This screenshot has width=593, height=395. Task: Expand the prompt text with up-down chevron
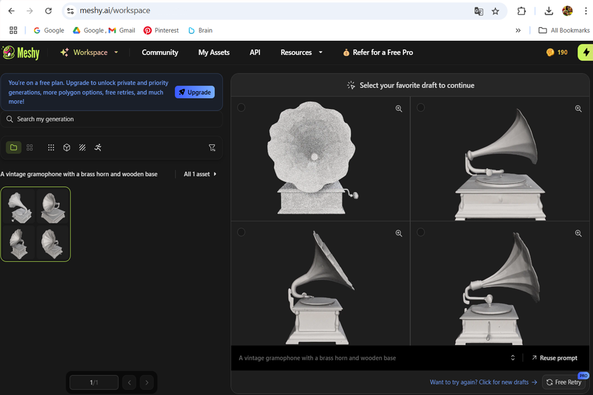tap(513, 357)
